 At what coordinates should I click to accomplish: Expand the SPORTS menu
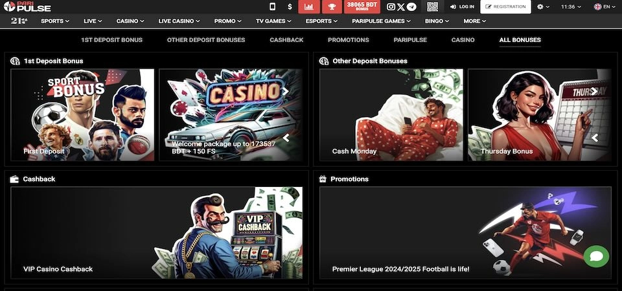click(x=55, y=21)
